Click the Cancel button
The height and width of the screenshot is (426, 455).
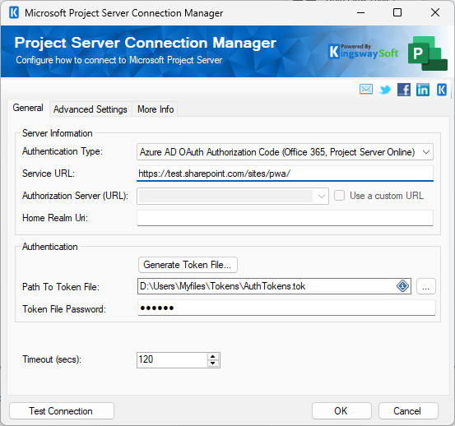point(408,411)
